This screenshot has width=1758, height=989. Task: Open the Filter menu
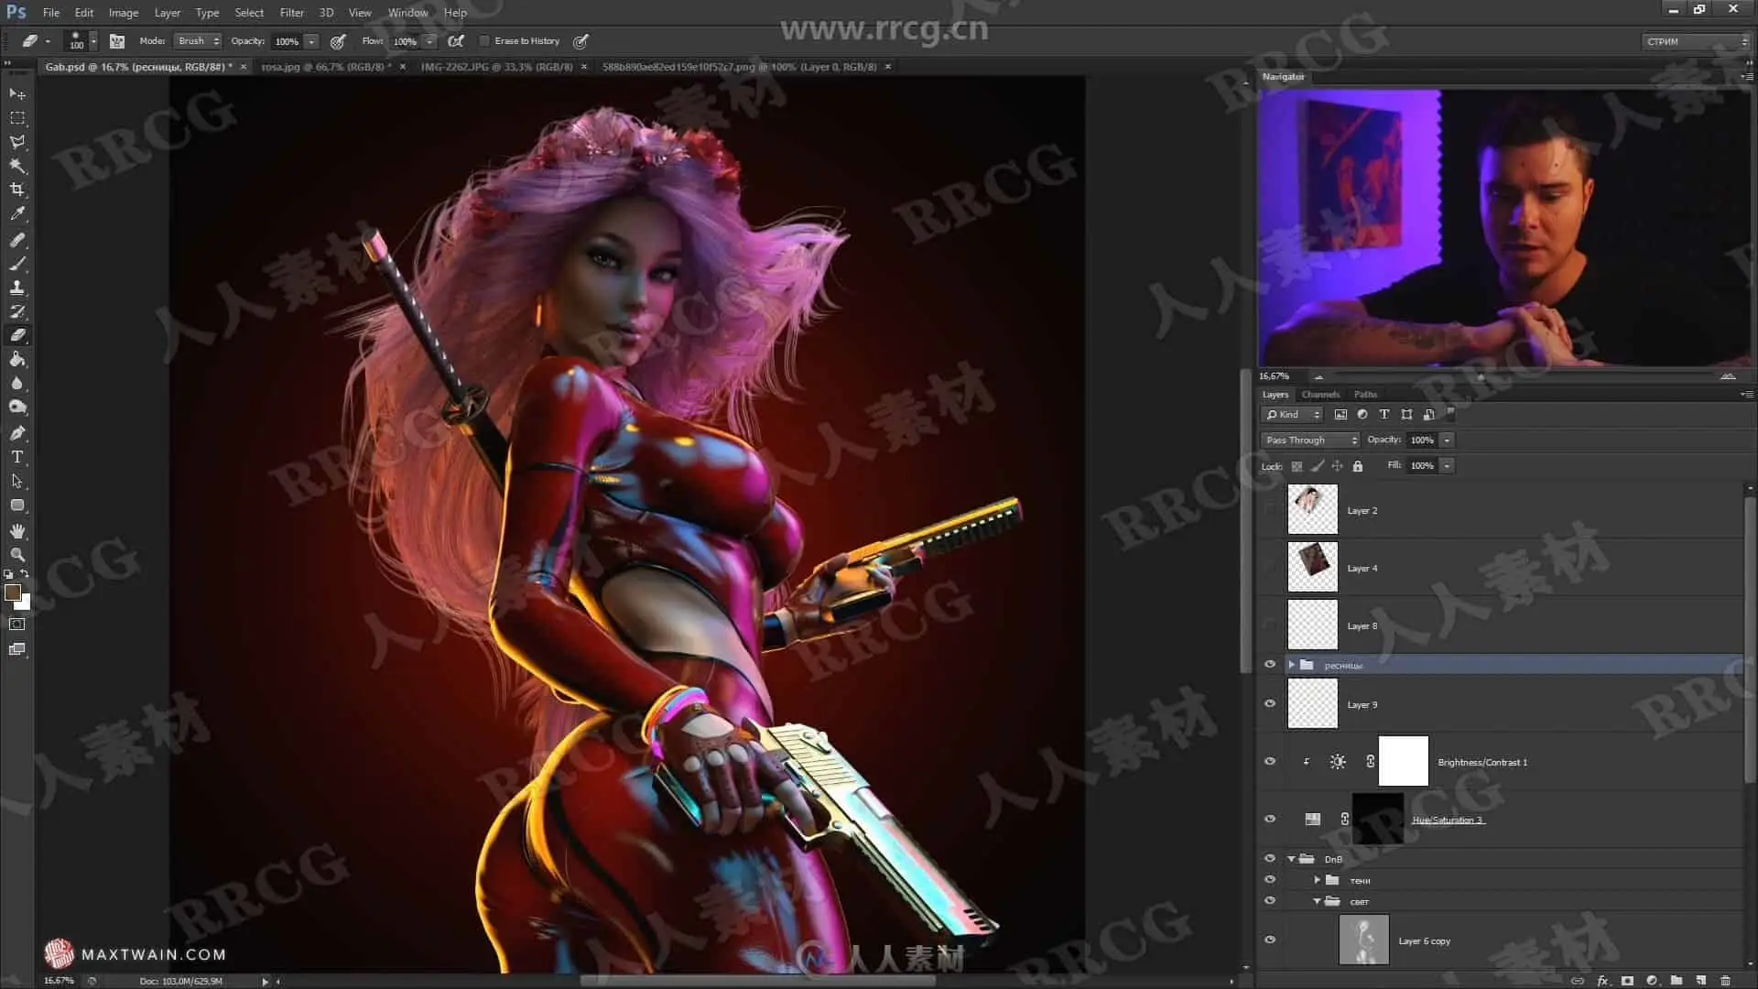pyautogui.click(x=292, y=13)
